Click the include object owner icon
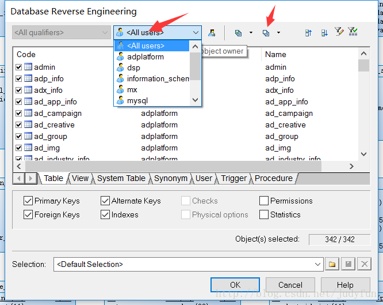The image size is (383, 305). pyautogui.click(x=212, y=33)
